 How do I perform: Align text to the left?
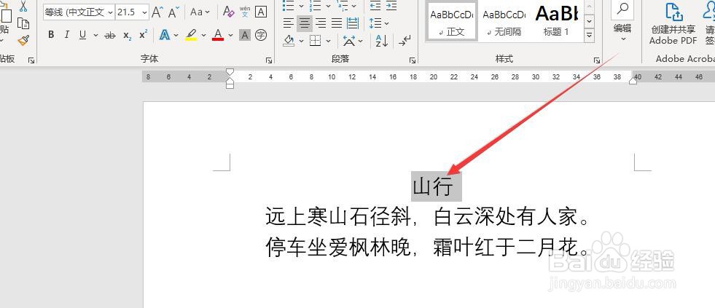click(288, 23)
